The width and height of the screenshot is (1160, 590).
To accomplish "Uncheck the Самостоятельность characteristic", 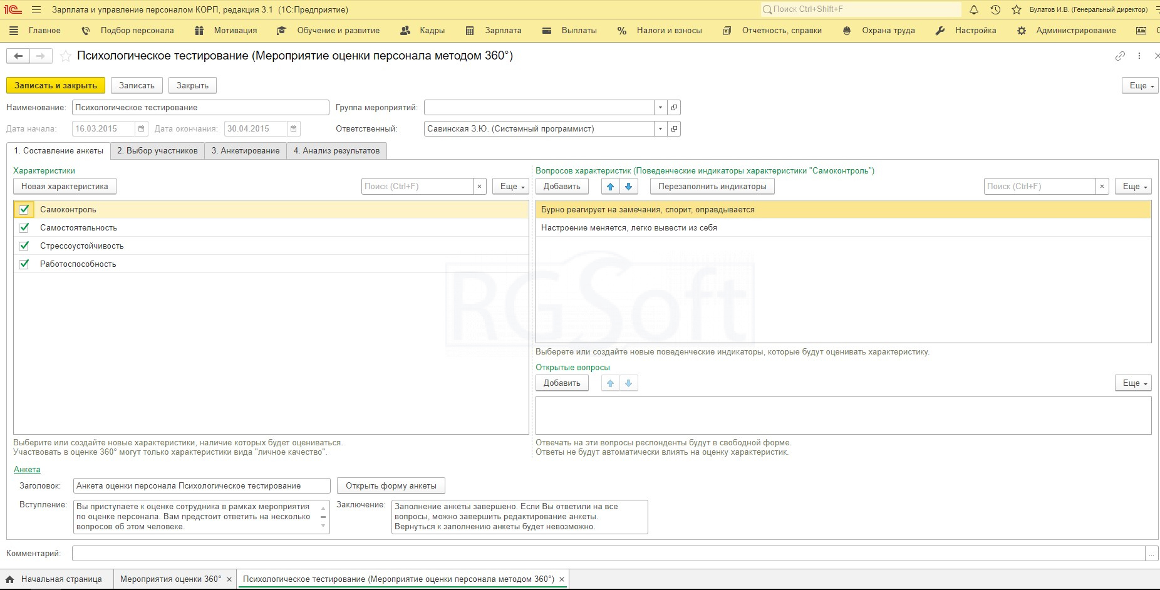I will coord(24,228).
